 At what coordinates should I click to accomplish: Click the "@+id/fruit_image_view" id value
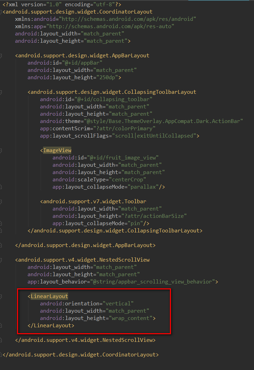tap(123, 158)
